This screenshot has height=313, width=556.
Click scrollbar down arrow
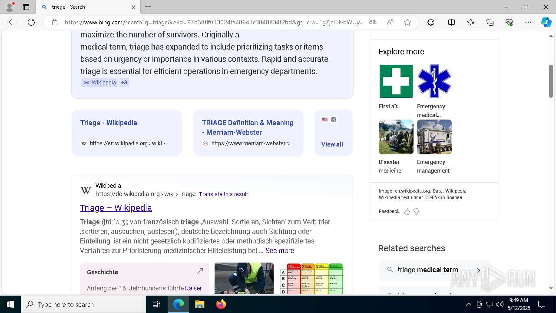[x=551, y=288]
